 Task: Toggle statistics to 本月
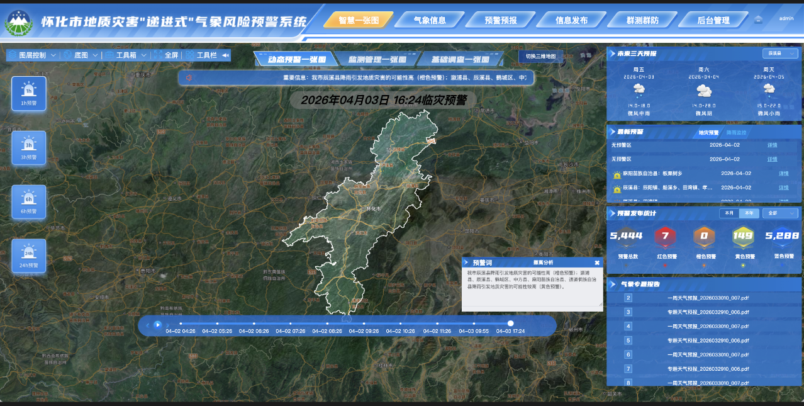729,213
